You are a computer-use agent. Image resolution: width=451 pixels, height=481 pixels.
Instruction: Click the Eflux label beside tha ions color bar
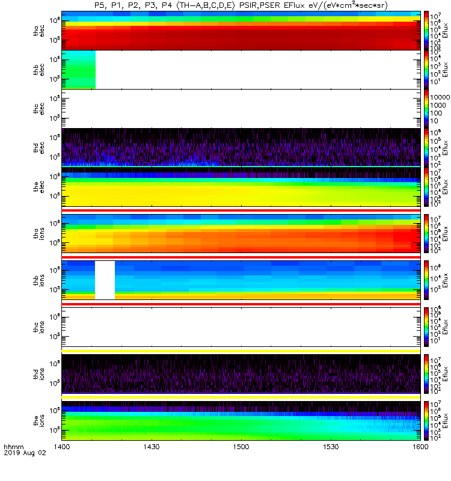point(445,234)
